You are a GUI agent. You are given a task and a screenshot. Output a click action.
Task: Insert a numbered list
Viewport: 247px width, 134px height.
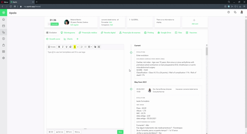point(82,47)
